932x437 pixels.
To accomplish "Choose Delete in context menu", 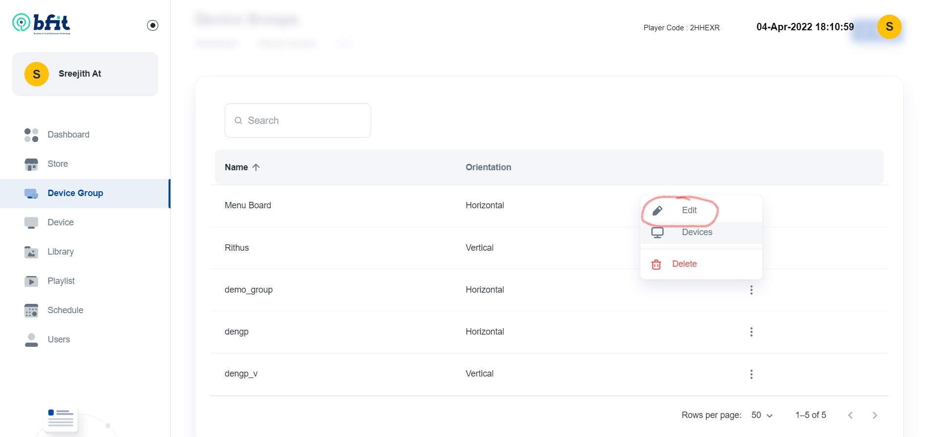I will [x=701, y=264].
